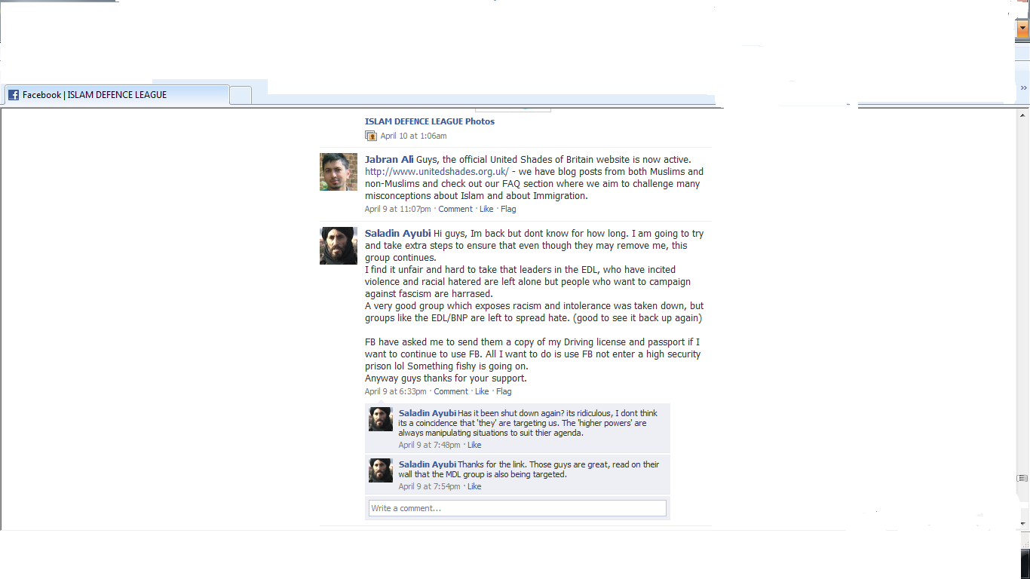Visit the unitedshades.org.uk link
Viewport: 1030px width, 579px height.
[437, 172]
